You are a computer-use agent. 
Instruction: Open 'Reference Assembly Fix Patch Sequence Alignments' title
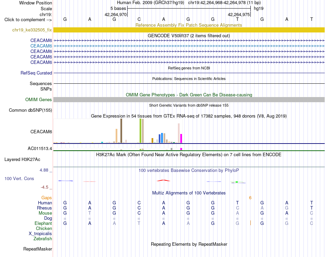(188, 25)
